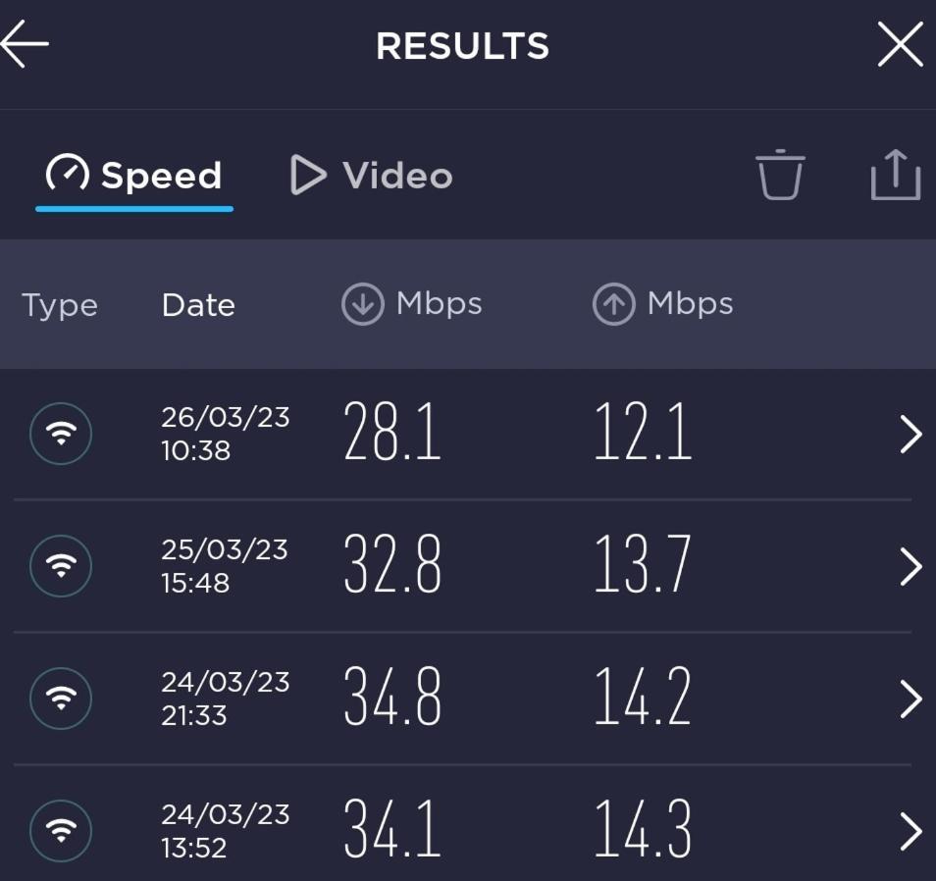Screen dimensions: 936x881
Task: Sort results by the Date column
Action: pyautogui.click(x=198, y=305)
